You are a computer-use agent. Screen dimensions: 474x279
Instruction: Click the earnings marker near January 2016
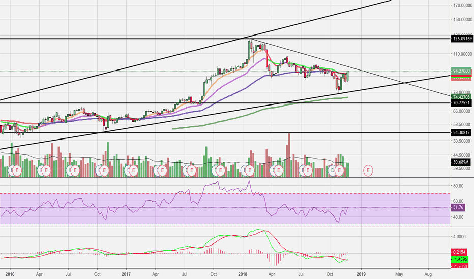pyautogui.click(x=17, y=171)
